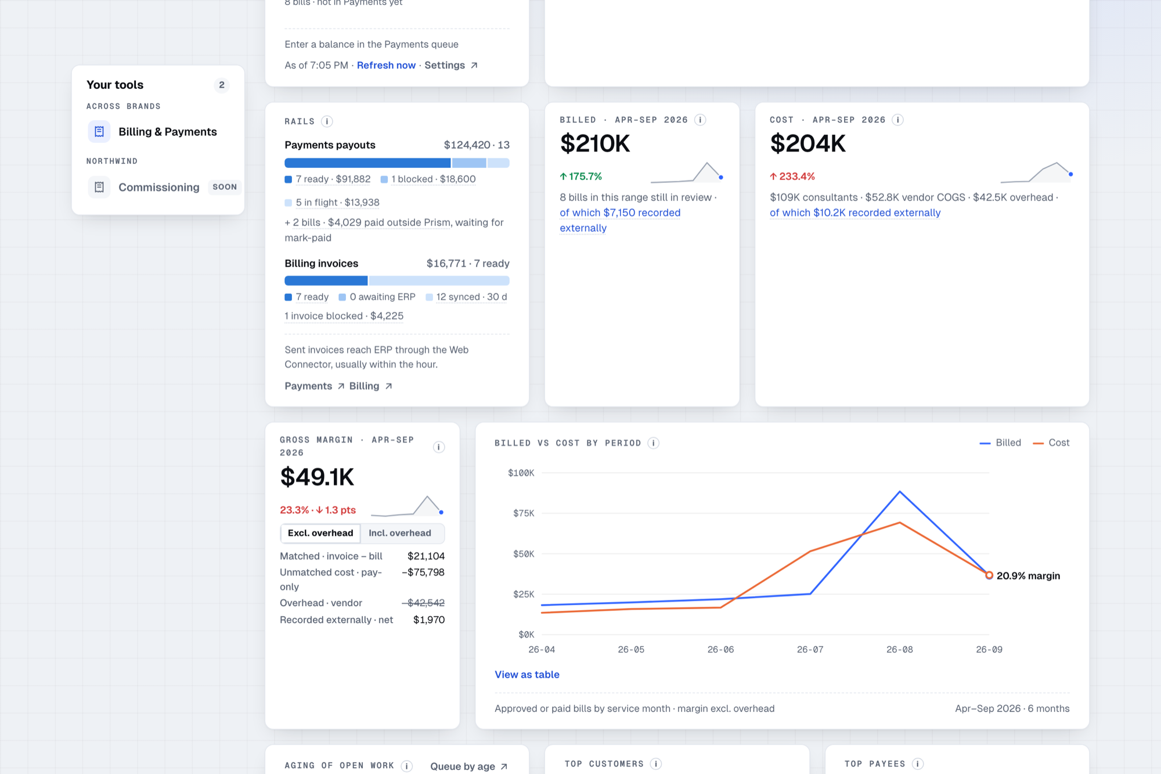The width and height of the screenshot is (1161, 774).
Task: Click Recorded externally · net row
Action: pyautogui.click(x=362, y=620)
